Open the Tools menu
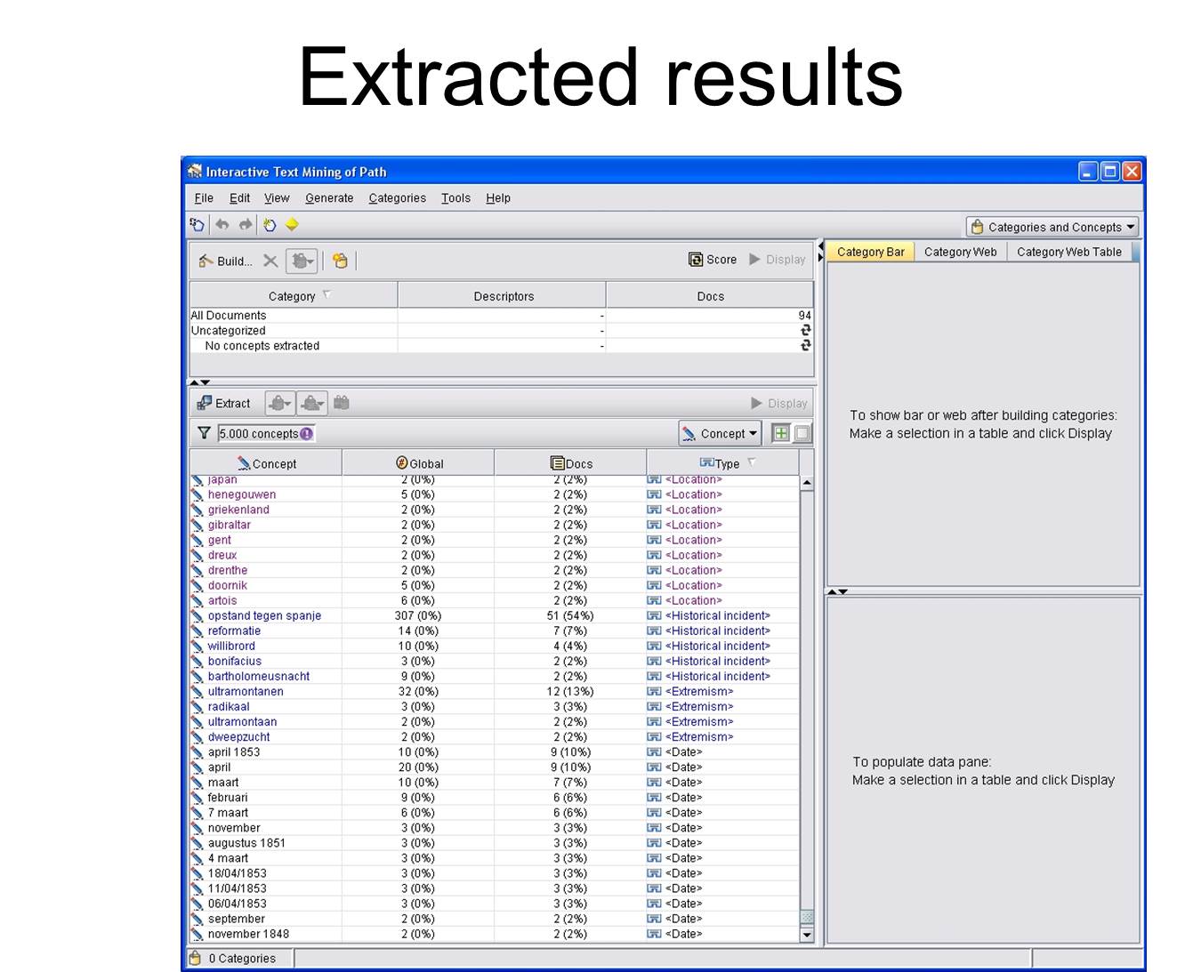1201x972 pixels. pos(455,198)
